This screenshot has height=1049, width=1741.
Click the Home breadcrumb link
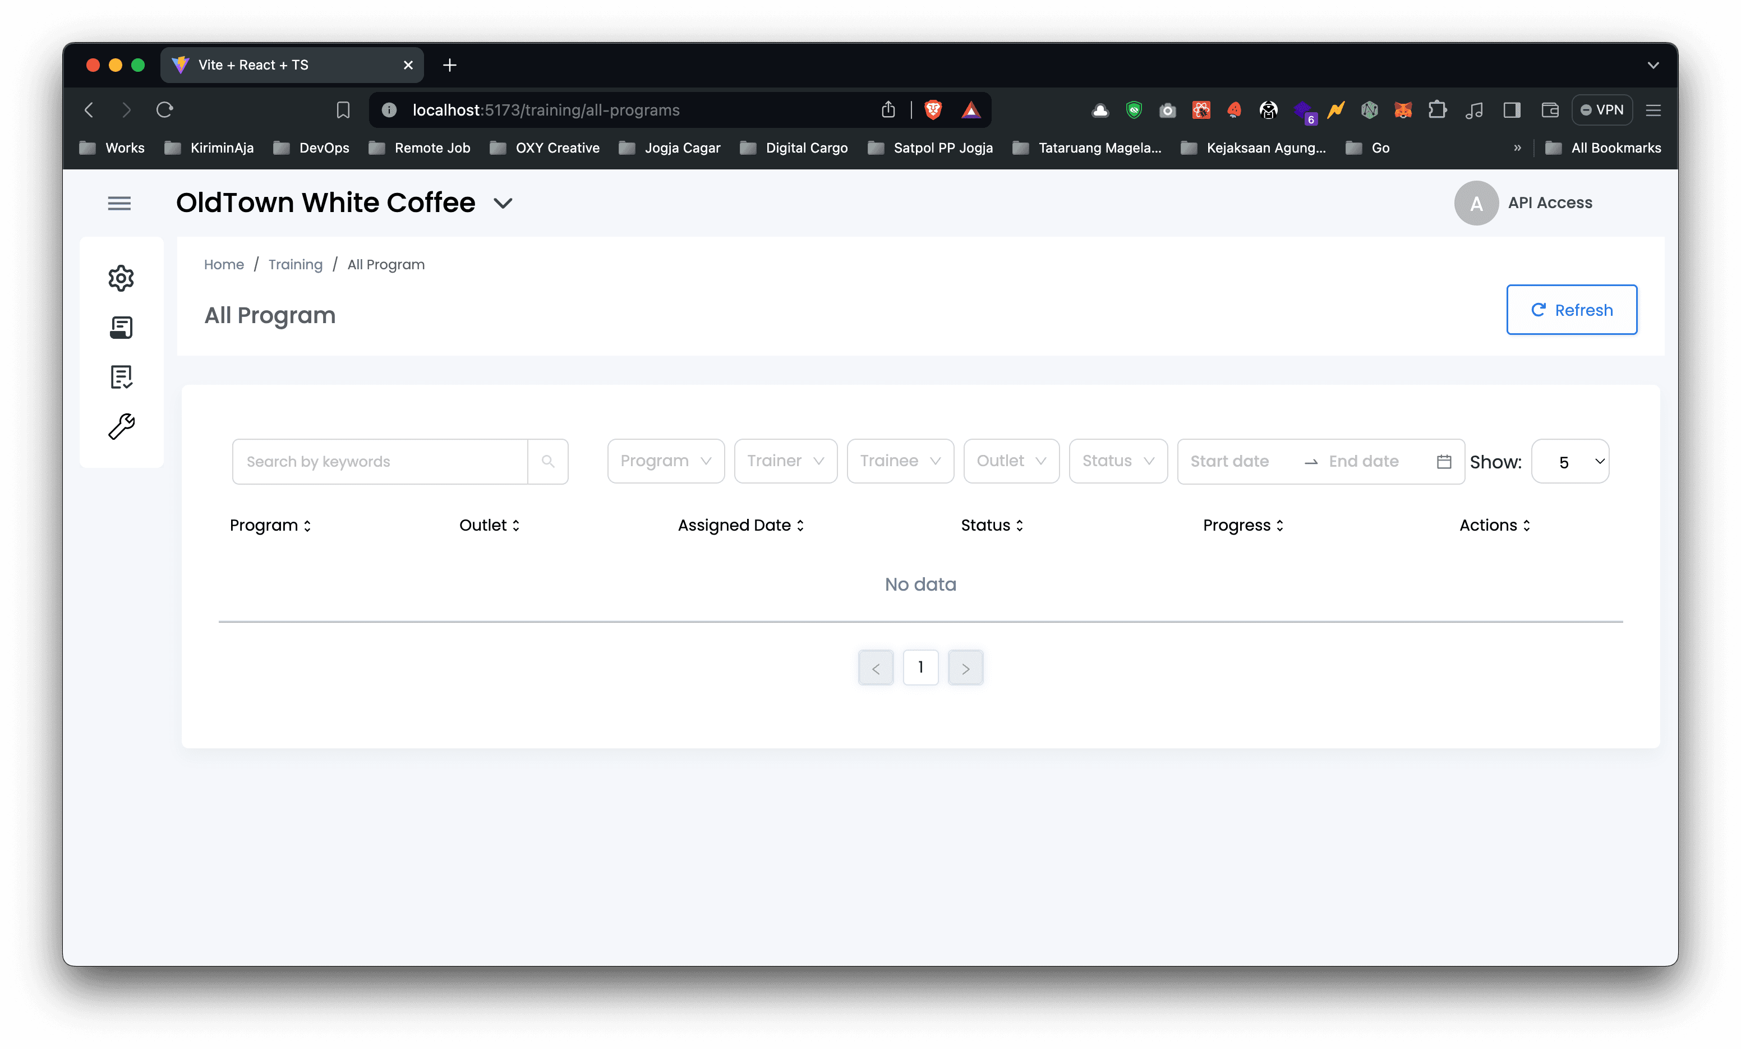(224, 264)
